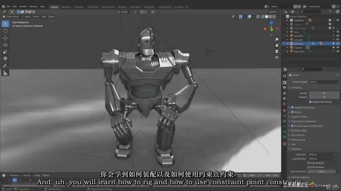Open the World properties tab icon

coord(285,104)
